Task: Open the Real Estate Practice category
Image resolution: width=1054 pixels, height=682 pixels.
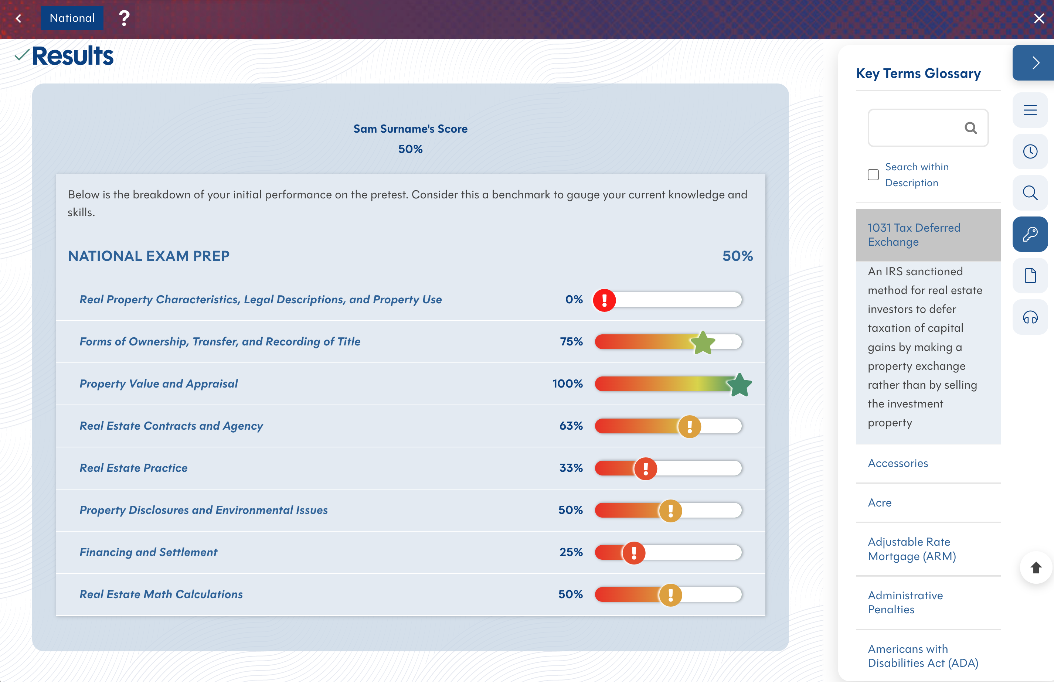Action: coord(133,468)
